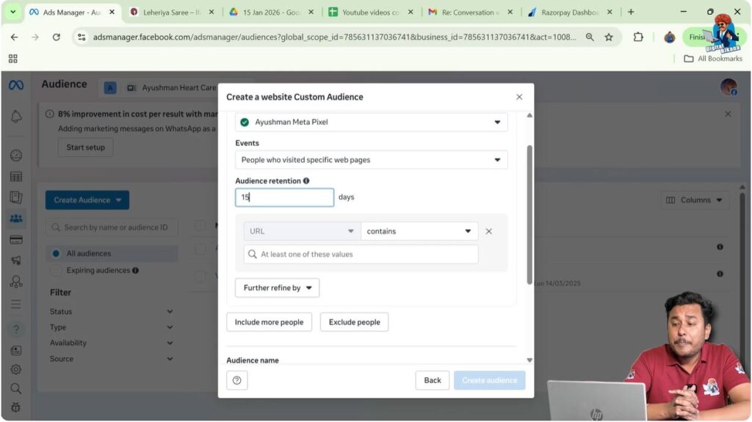This screenshot has height=422, width=752.
Task: Click the Exclude people button
Action: tap(355, 322)
